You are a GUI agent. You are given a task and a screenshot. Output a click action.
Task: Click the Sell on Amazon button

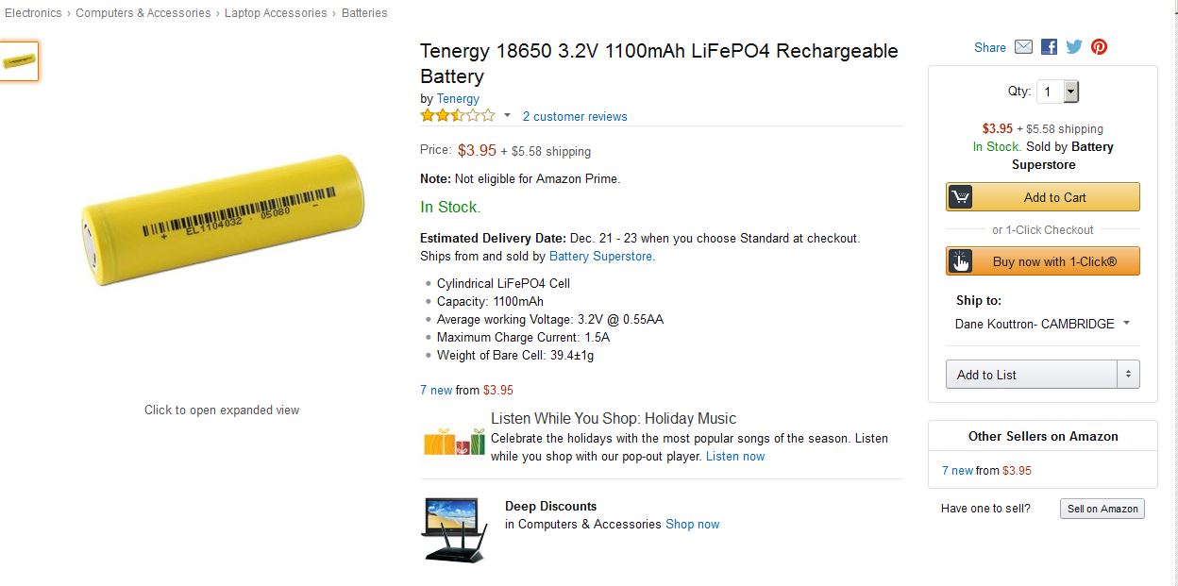(x=1102, y=509)
